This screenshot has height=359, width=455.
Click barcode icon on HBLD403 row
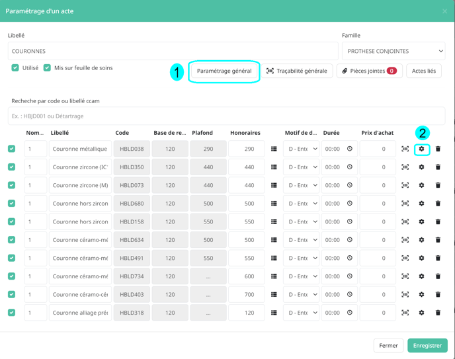click(x=405, y=294)
